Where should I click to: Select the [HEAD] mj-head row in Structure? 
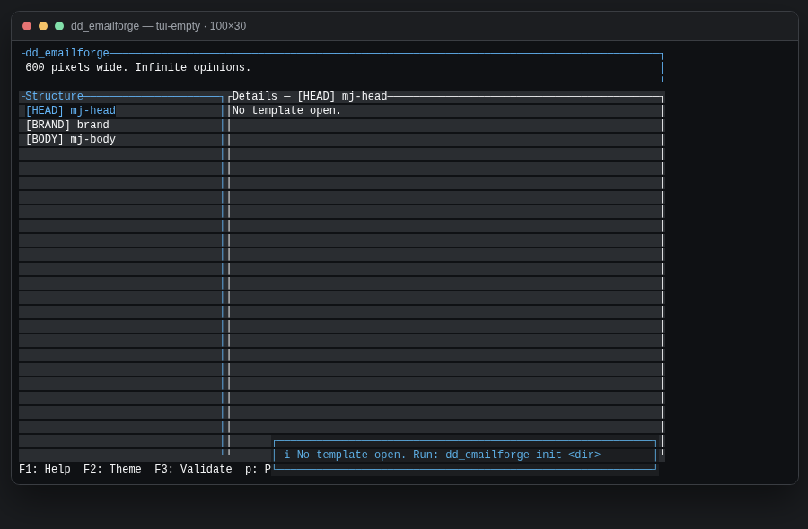(122, 110)
